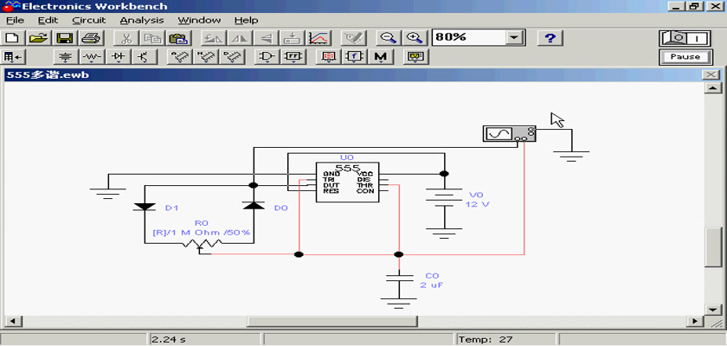Click the Paste clipboard icon
This screenshot has width=727, height=346.
coord(177,38)
